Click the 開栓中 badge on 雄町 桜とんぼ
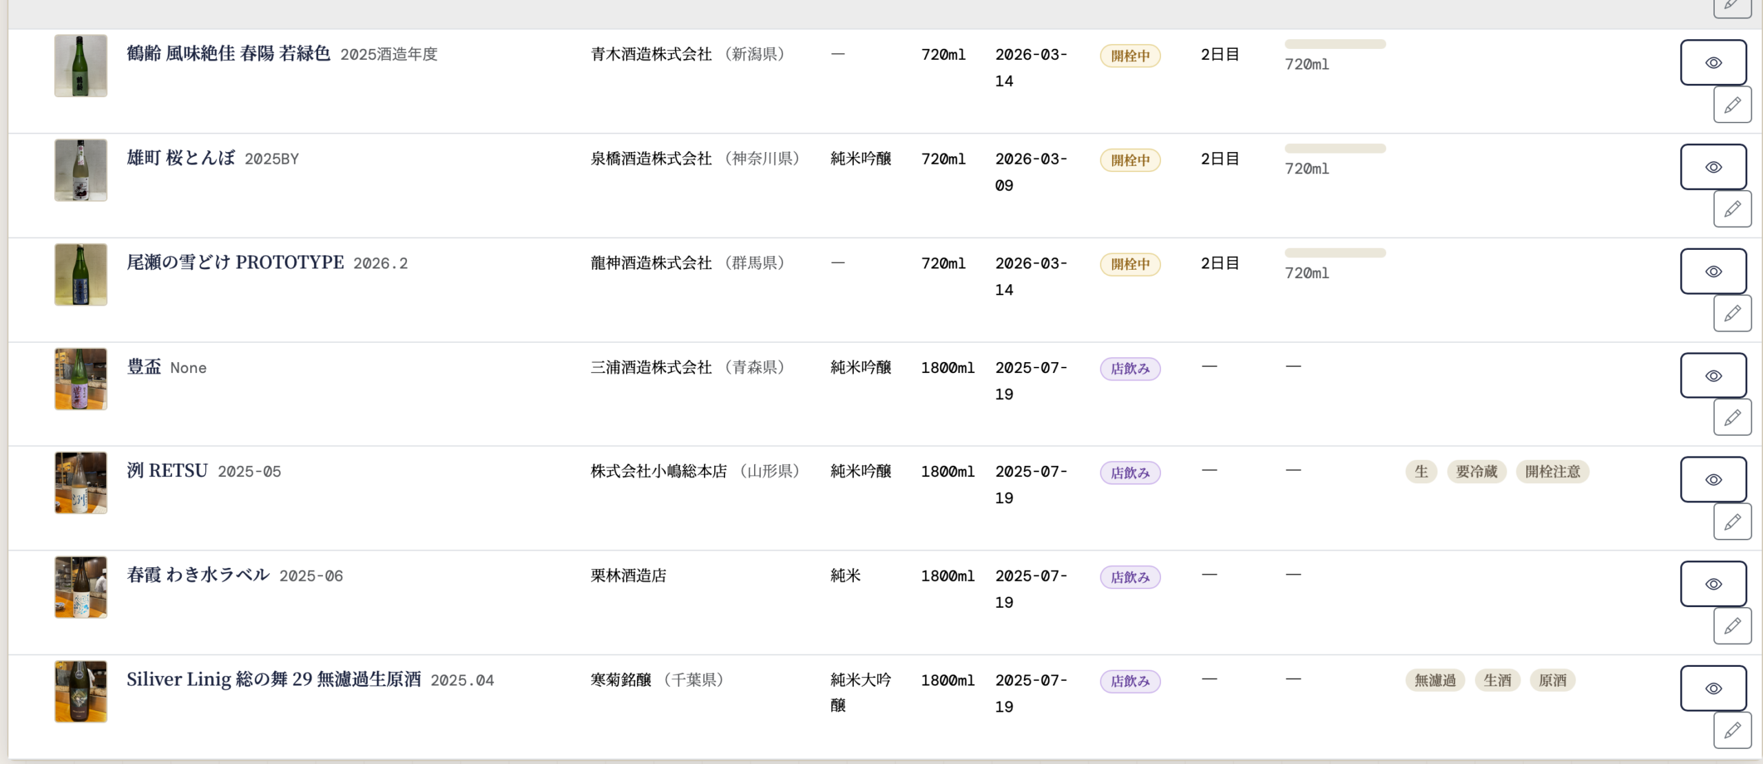The image size is (1763, 764). [x=1129, y=160]
